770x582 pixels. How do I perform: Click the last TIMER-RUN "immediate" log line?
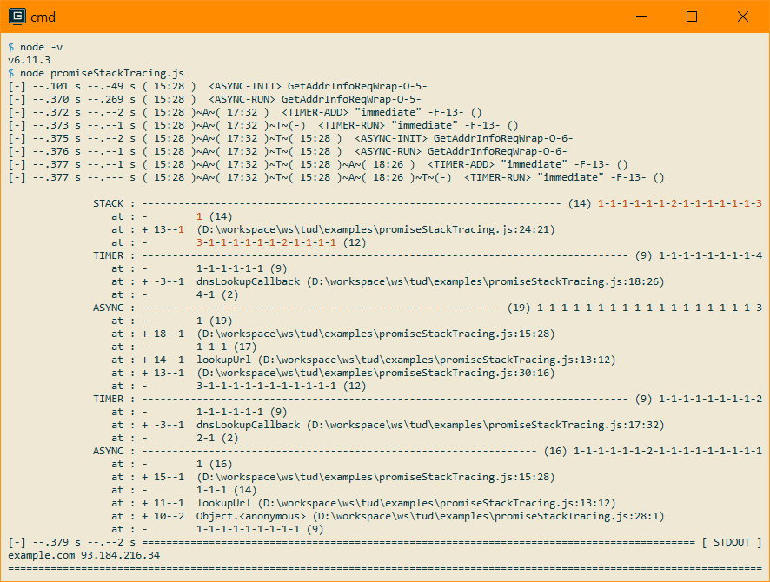[335, 177]
